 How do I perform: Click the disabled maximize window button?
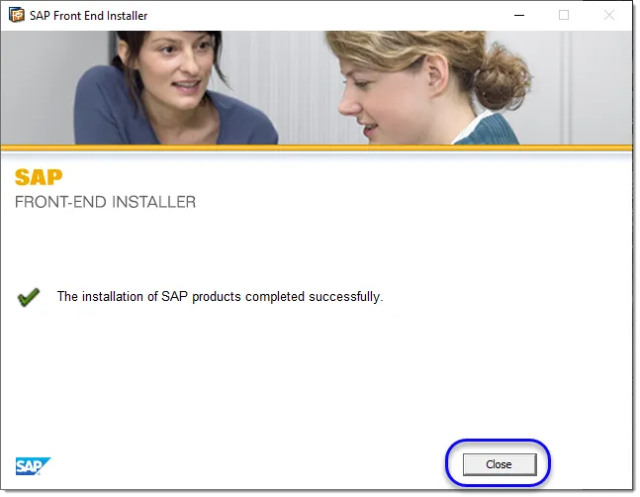564,16
